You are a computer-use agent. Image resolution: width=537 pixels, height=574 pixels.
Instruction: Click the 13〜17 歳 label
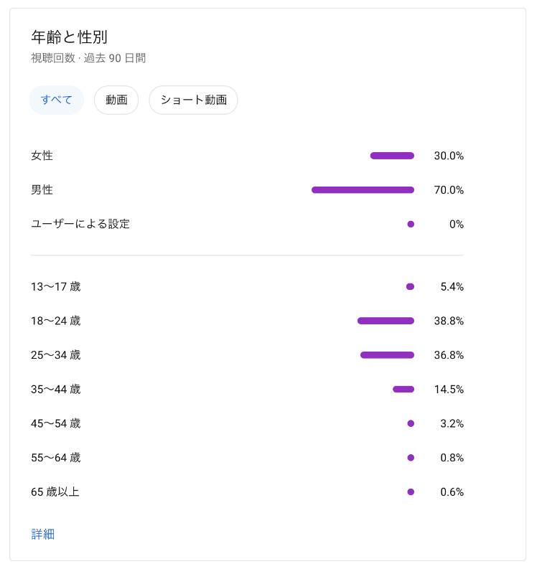click(x=56, y=286)
